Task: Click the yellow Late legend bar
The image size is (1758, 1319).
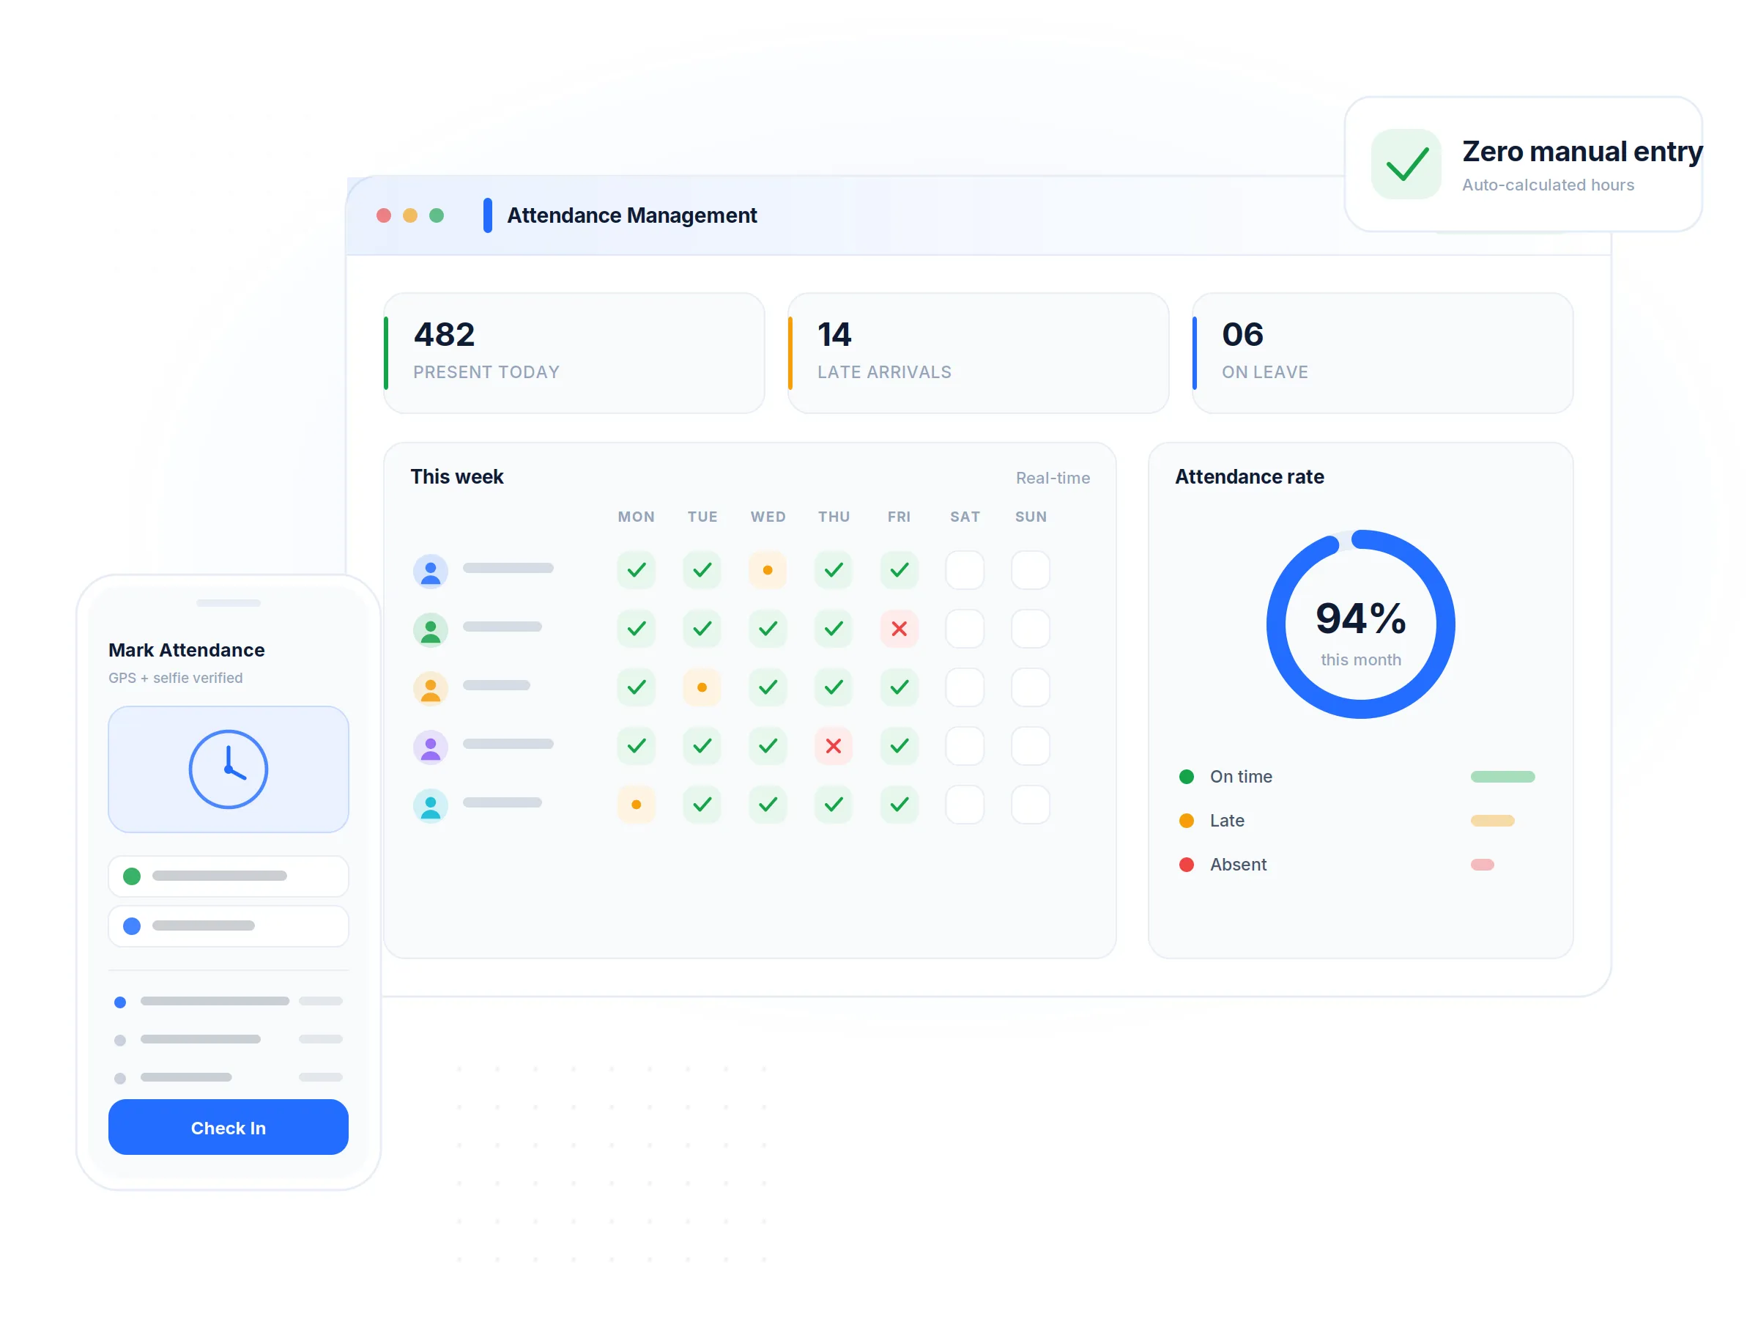Action: 1492,821
